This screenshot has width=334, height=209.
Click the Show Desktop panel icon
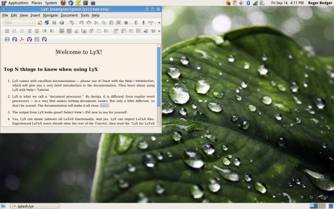(3, 206)
